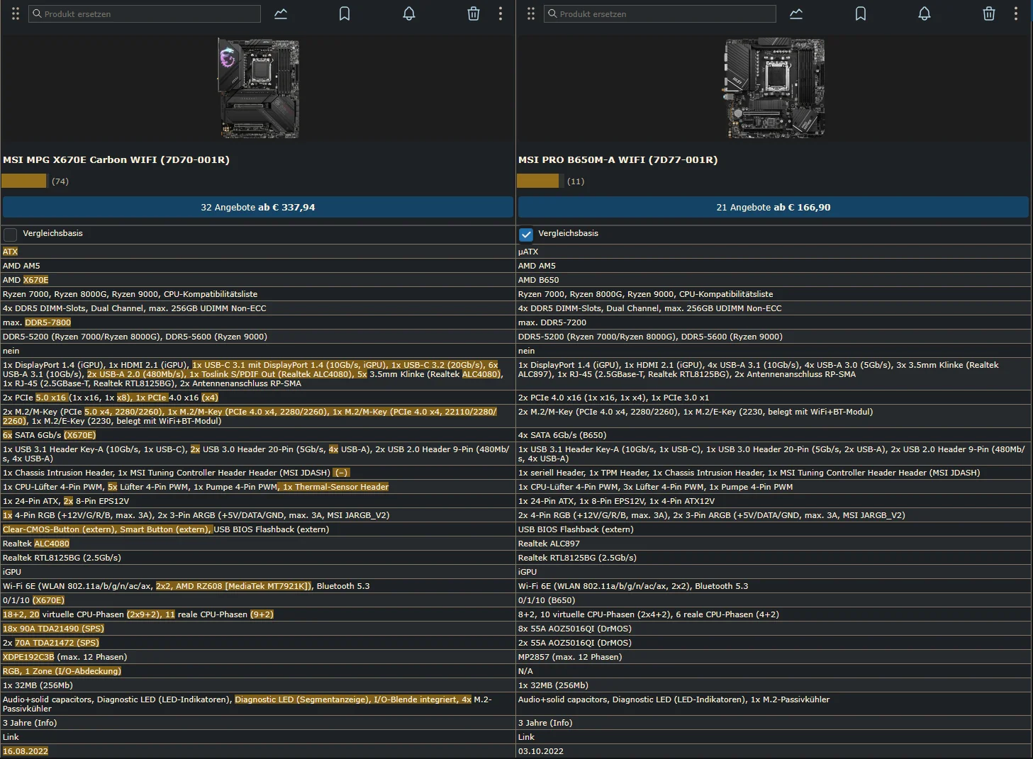The image size is (1033, 759).
Task: Open the MSI MPG X670E Carbon product image
Action: 258,88
